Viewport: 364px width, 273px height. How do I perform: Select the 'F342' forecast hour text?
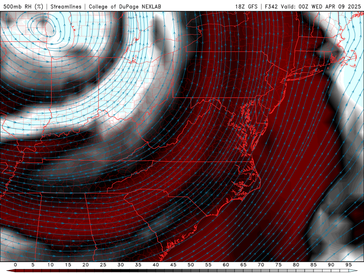[271, 6]
